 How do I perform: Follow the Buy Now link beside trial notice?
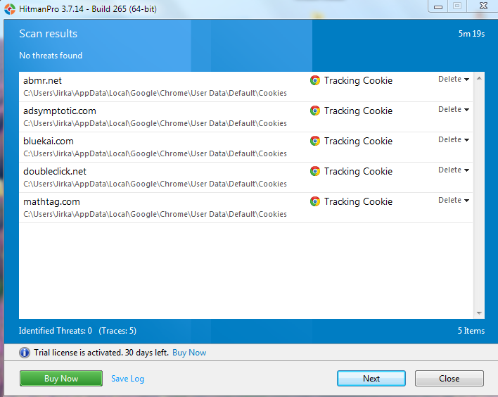pyautogui.click(x=189, y=353)
